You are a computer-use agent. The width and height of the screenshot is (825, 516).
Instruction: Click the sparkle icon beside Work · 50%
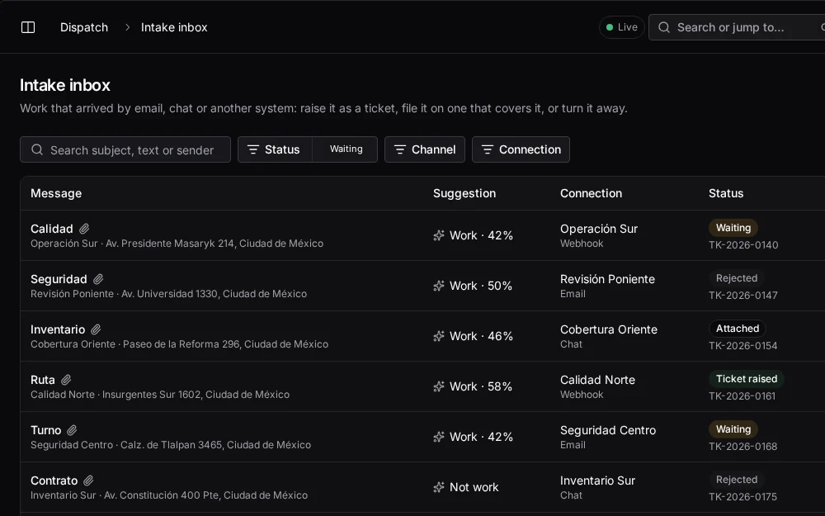pos(439,286)
